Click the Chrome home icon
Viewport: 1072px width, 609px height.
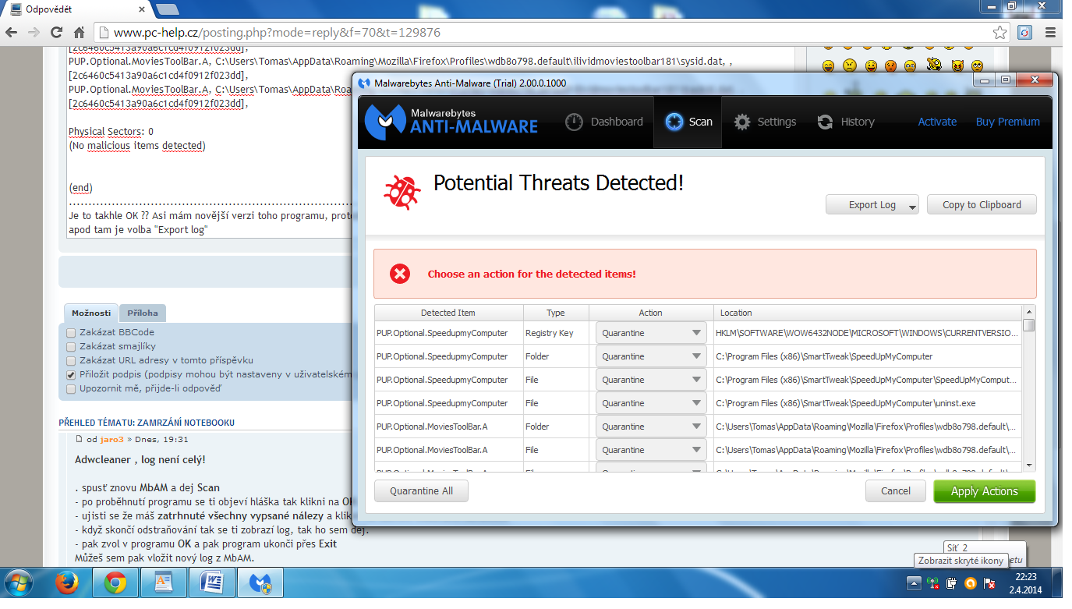[x=79, y=33]
